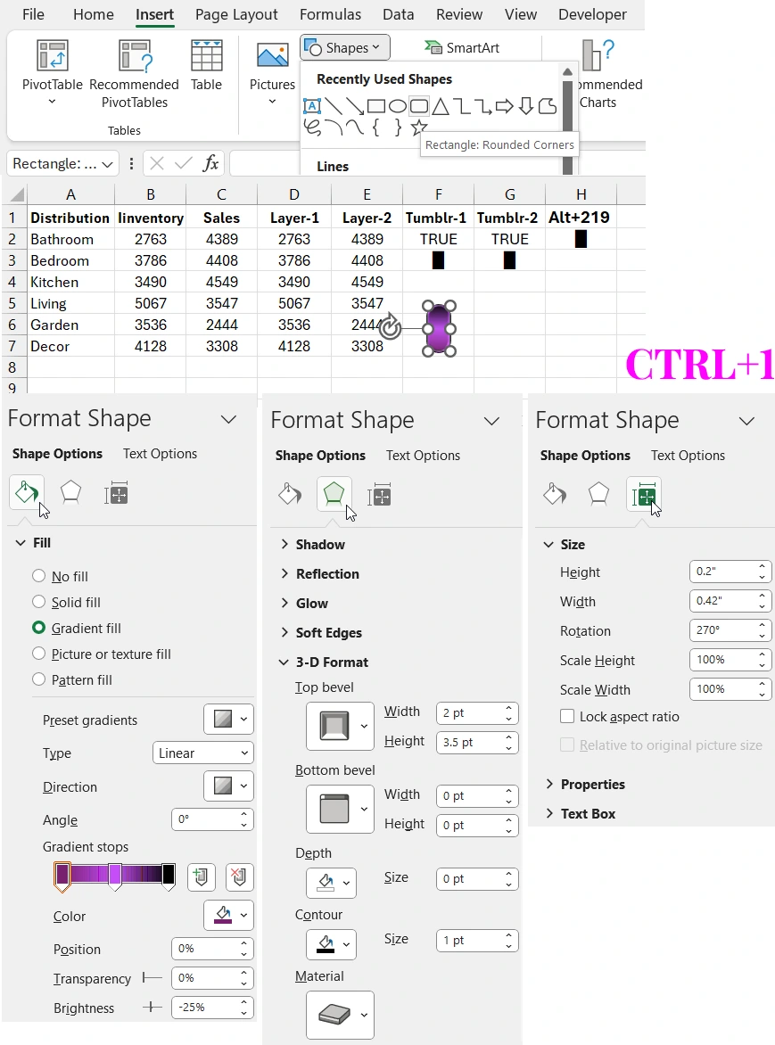Viewport: 775px width, 1045px height.
Task: Select the Rounded Corners Rectangle shape
Action: pos(418,105)
